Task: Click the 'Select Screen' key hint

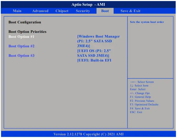Action: click(x=142, y=82)
